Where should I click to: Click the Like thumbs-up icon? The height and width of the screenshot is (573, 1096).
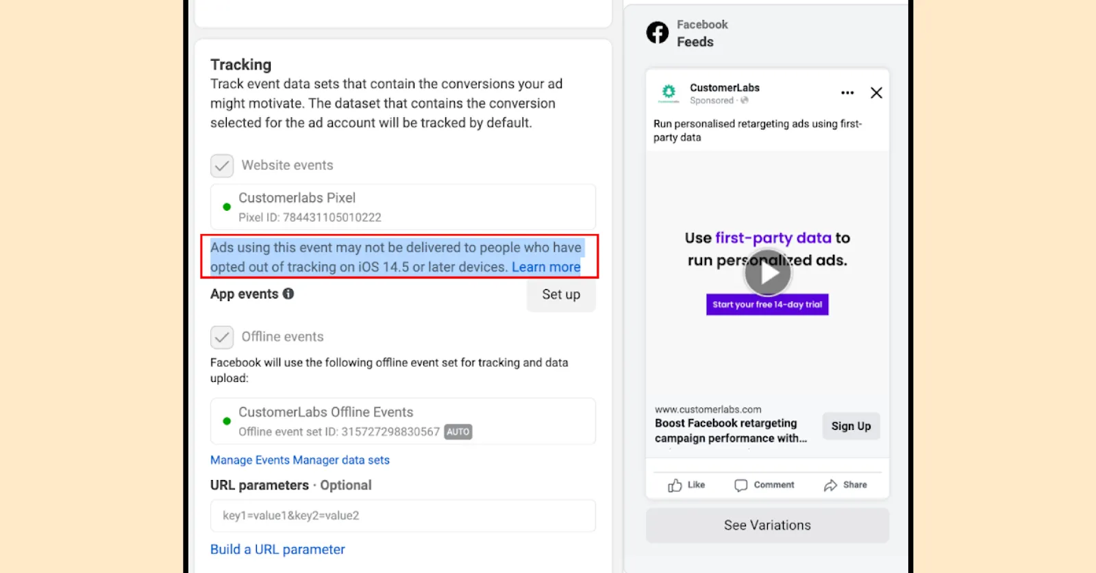675,485
